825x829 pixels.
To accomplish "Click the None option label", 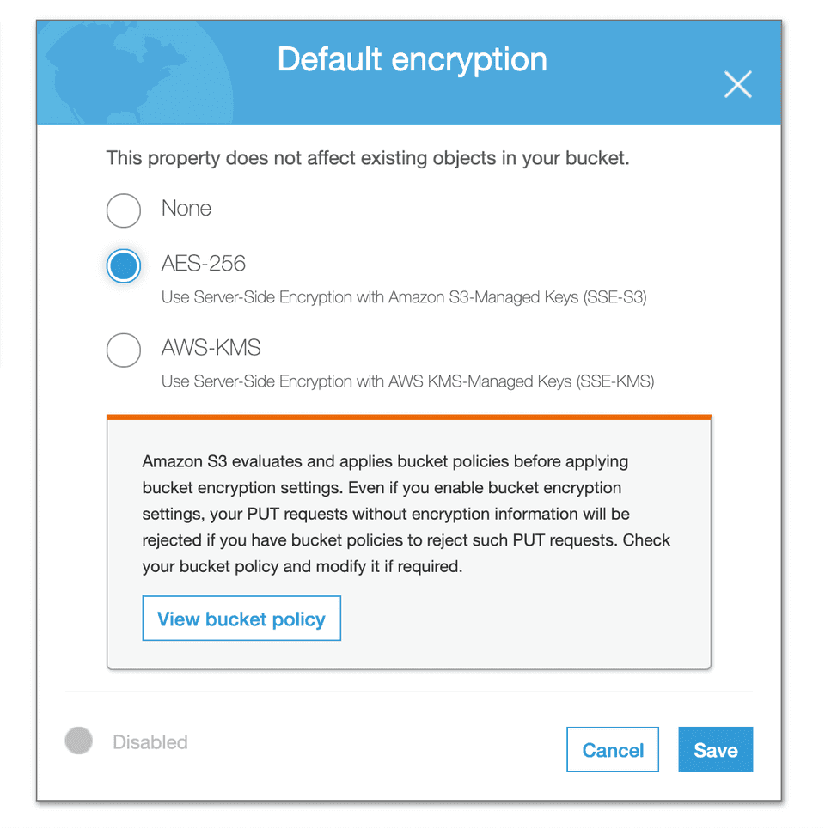I will pyautogui.click(x=186, y=209).
